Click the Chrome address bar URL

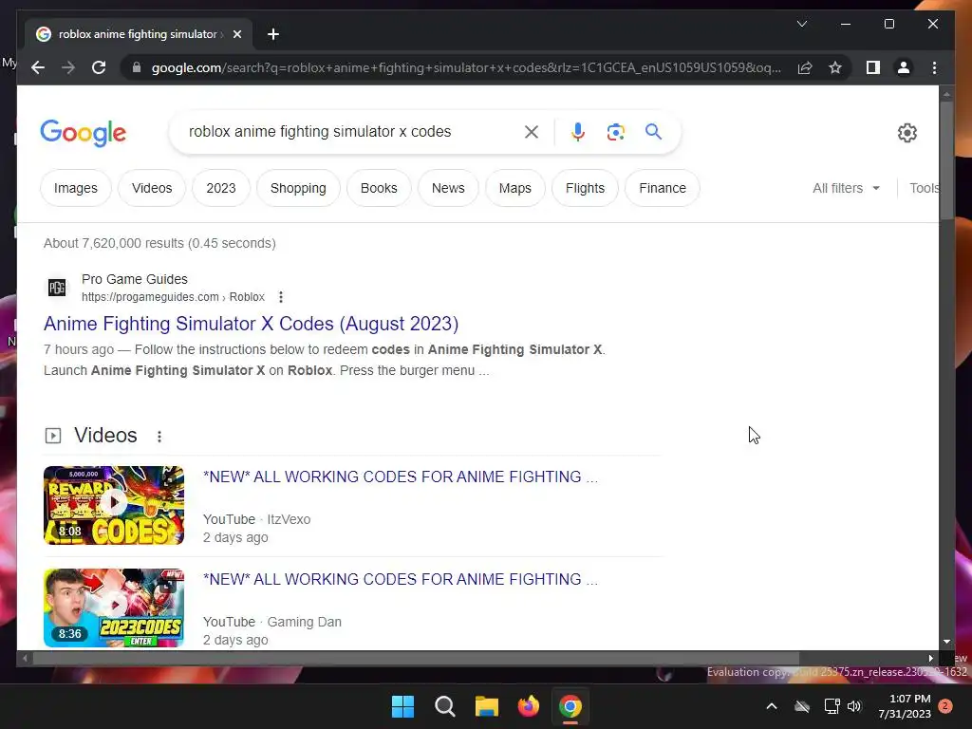466,67
